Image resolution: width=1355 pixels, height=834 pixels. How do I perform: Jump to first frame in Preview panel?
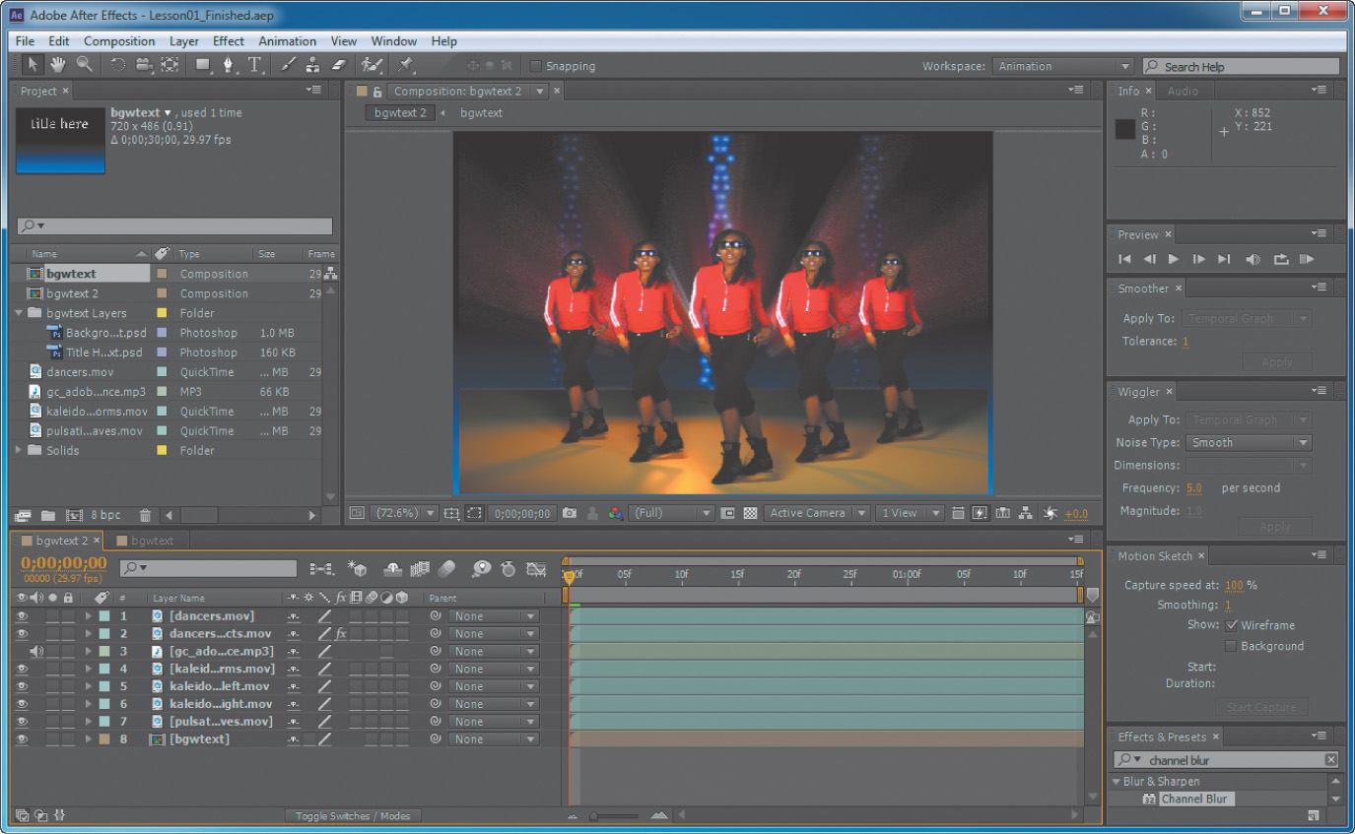(1124, 259)
